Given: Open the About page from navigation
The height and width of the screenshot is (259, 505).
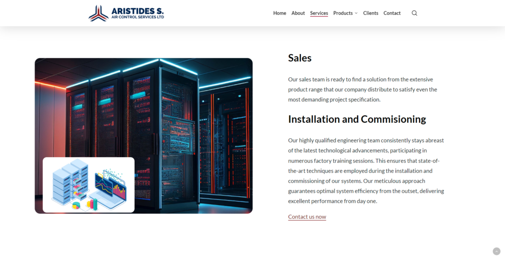Looking at the screenshot, I should [x=298, y=13].
